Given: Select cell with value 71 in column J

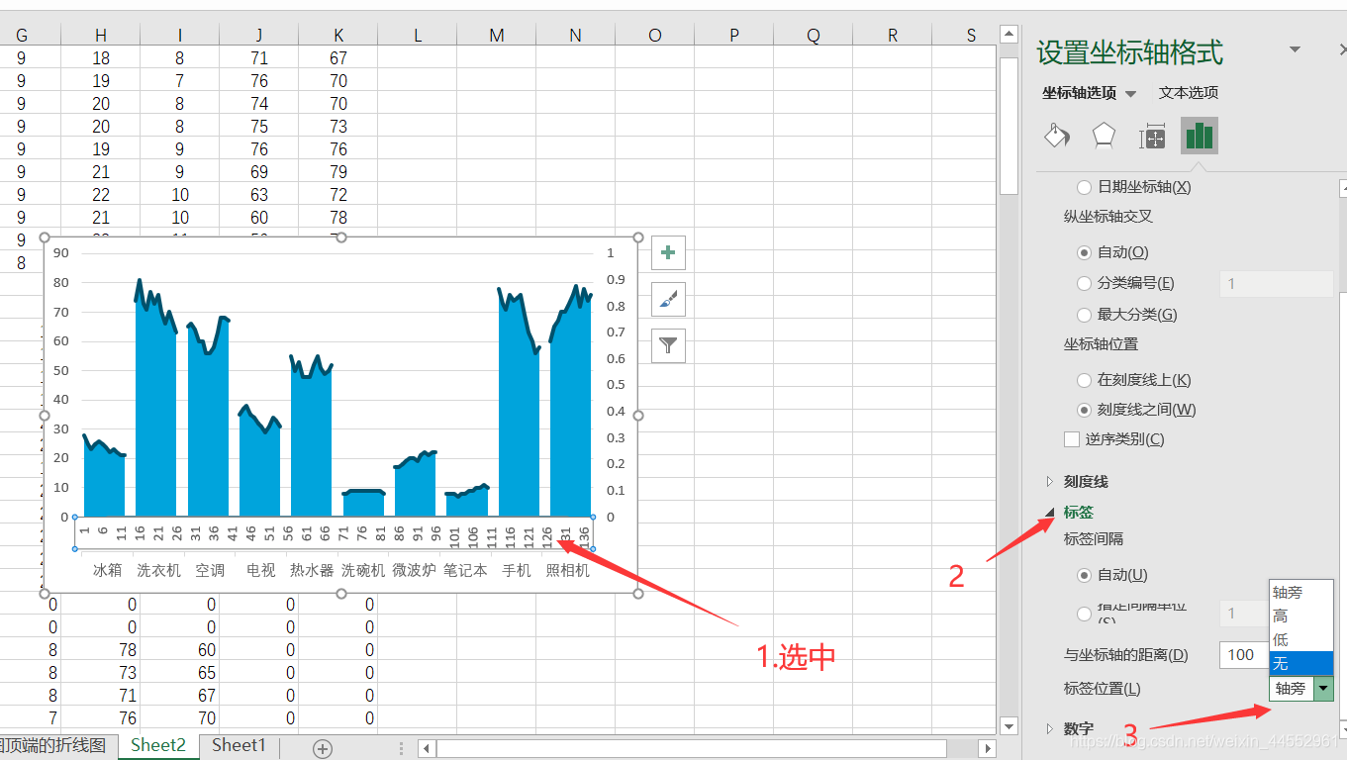Looking at the screenshot, I should coord(259,58).
